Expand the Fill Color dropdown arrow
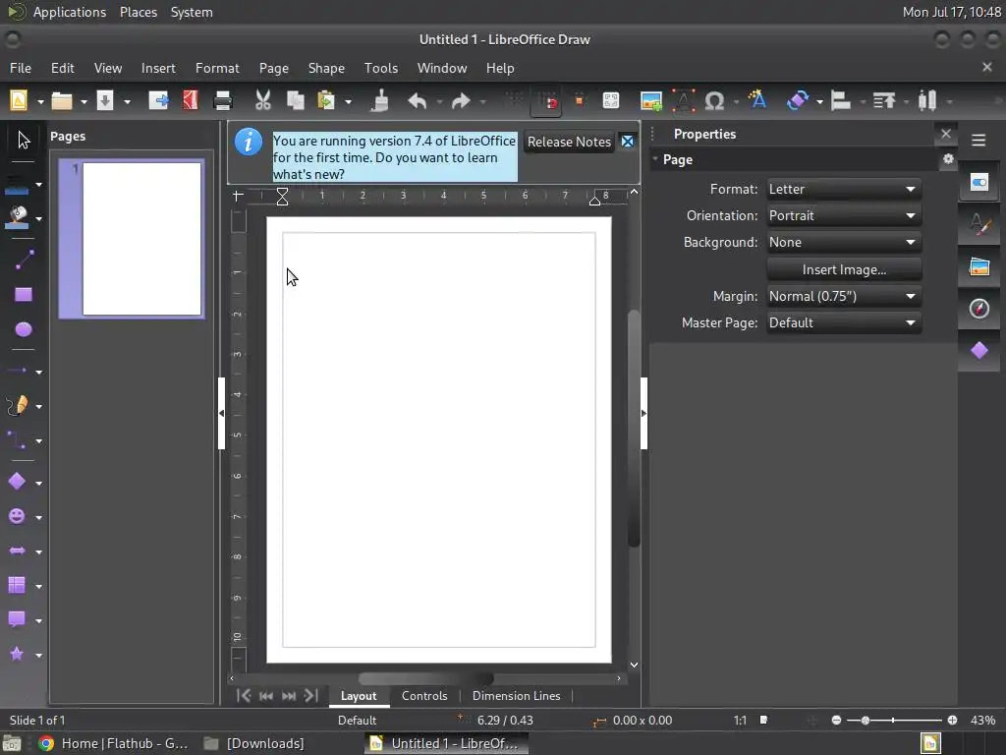Image resolution: width=1006 pixels, height=755 pixels. click(38, 219)
